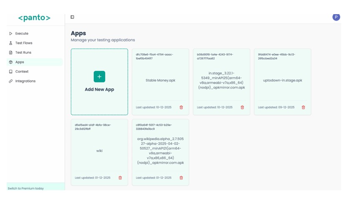Select the uptodown-in.stage.apk card
Image resolution: width=357 pixels, height=201 pixels.
pyautogui.click(x=282, y=80)
